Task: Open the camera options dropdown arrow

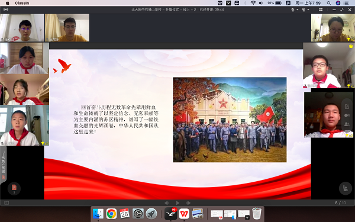Action: 308,9
